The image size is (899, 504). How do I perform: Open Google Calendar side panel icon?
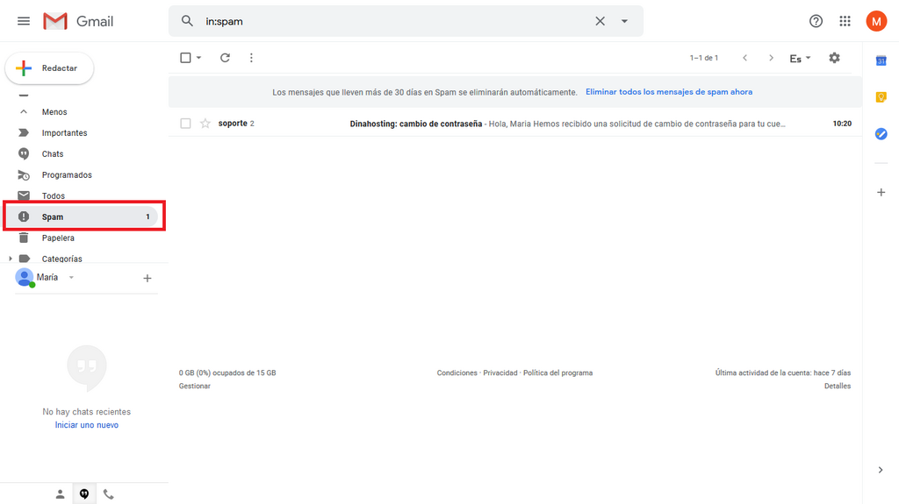pos(881,60)
